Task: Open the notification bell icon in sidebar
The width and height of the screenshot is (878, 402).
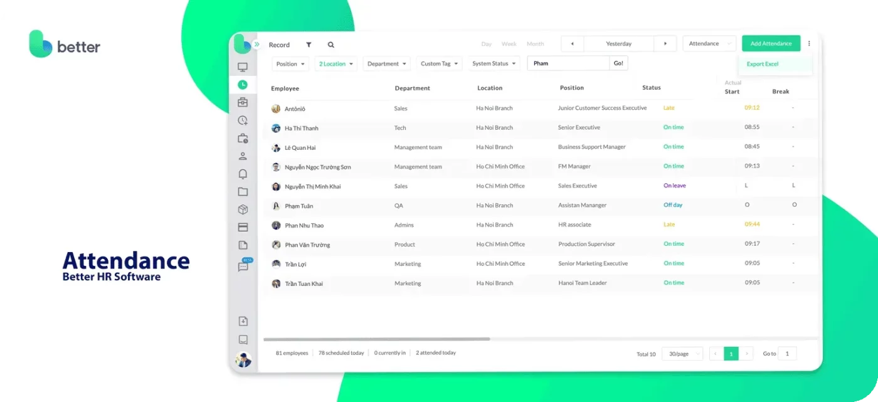Action: 243,174
